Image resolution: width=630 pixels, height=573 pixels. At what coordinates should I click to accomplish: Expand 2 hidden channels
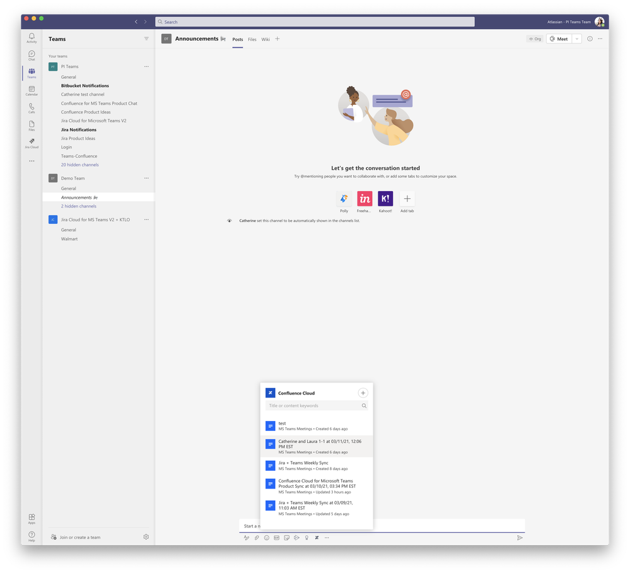pos(79,206)
